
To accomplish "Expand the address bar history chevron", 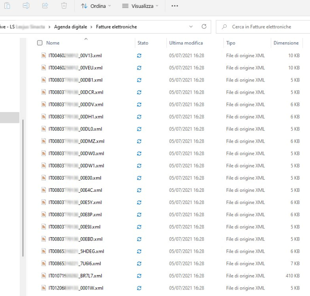I will click(191, 27).
